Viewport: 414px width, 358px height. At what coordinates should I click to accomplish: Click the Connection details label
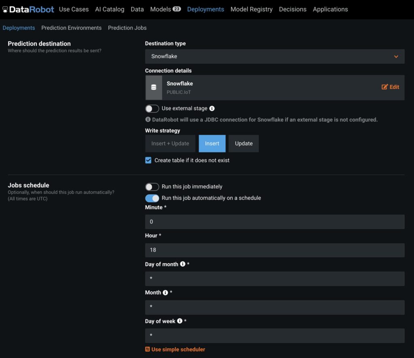[169, 71]
